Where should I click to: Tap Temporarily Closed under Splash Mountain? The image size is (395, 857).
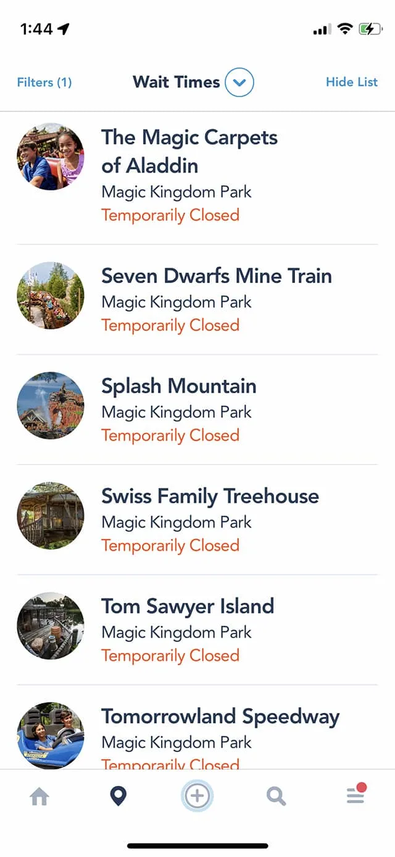pyautogui.click(x=170, y=435)
